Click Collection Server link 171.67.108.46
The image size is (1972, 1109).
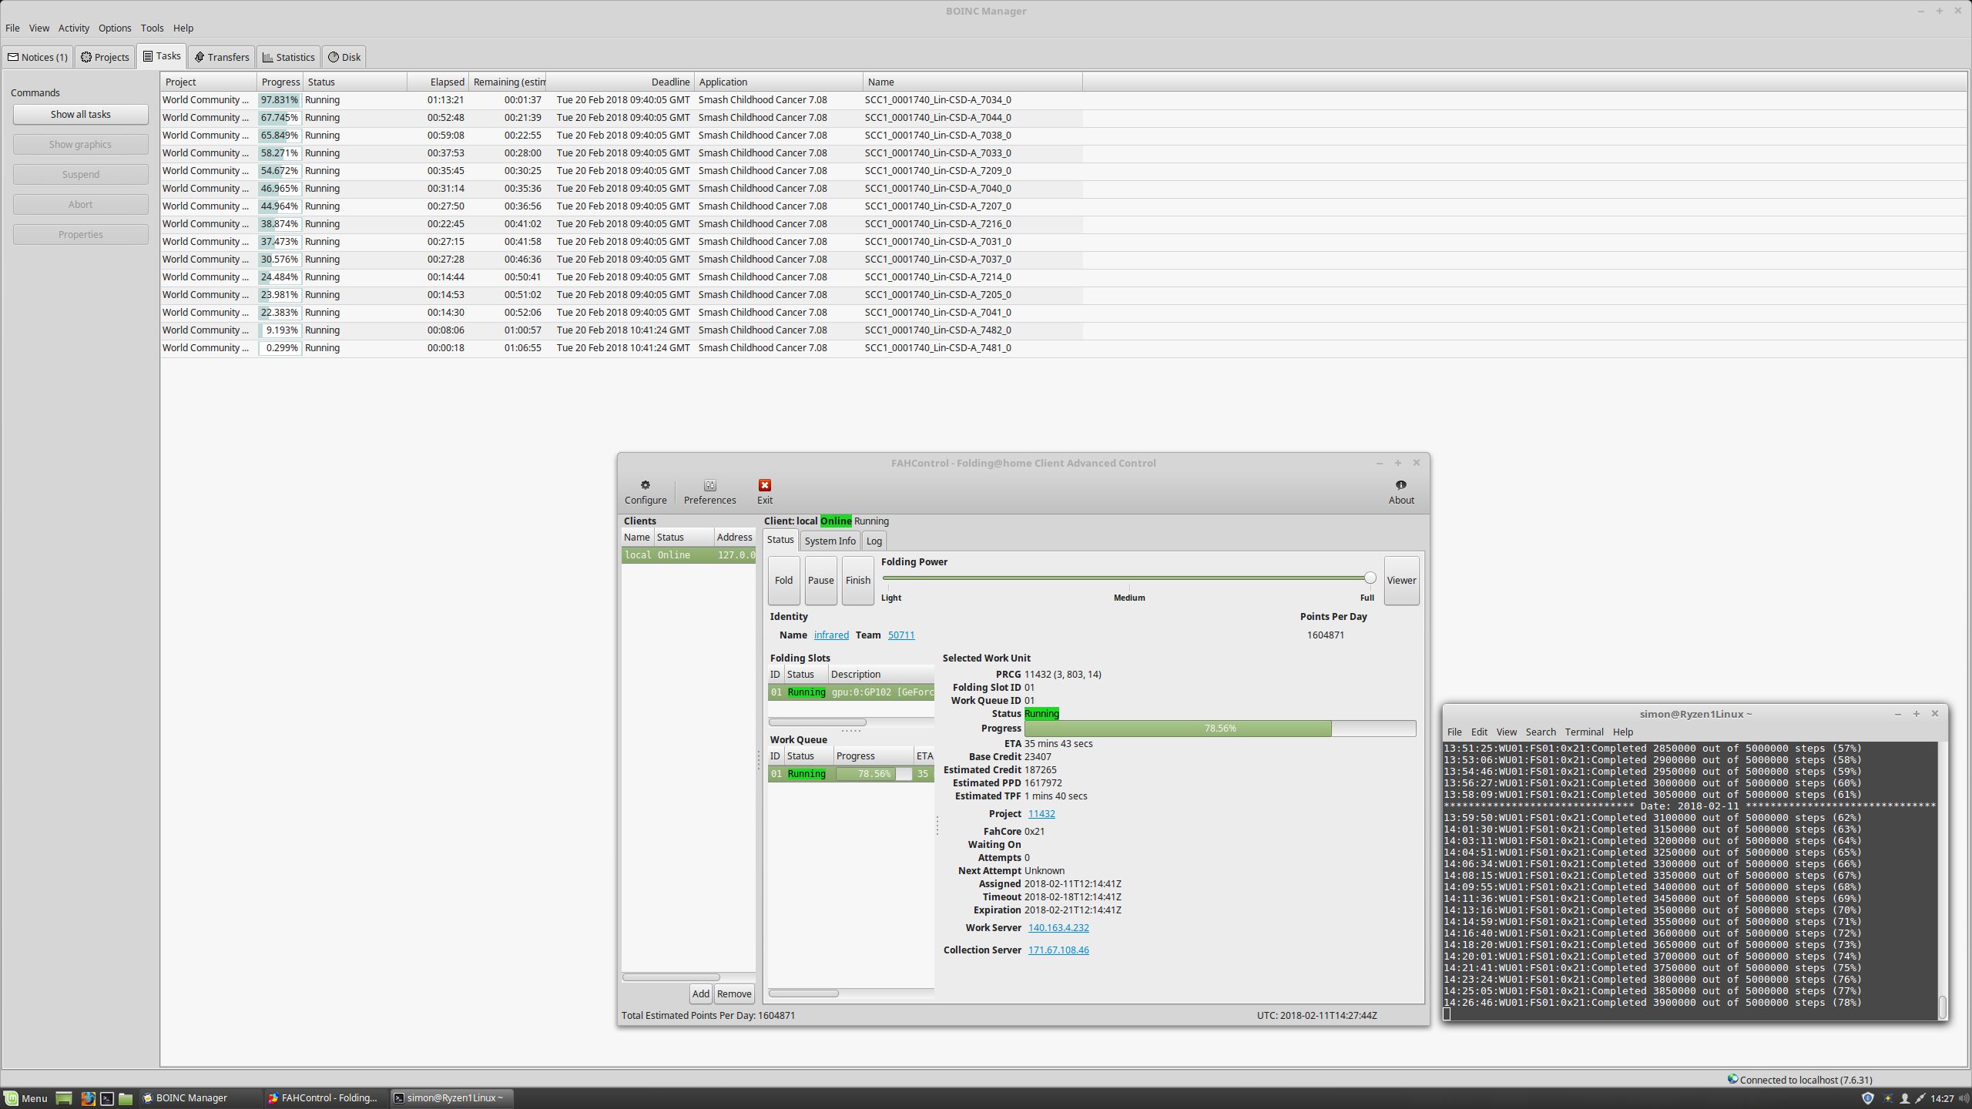[1058, 950]
